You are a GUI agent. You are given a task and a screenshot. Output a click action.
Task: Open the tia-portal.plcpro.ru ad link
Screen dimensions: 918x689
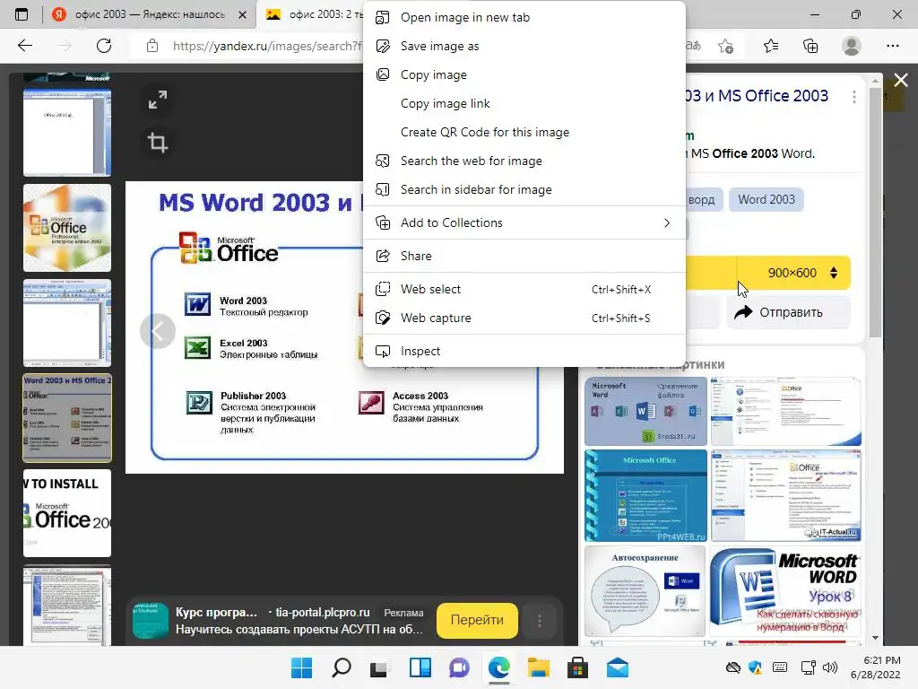323,612
